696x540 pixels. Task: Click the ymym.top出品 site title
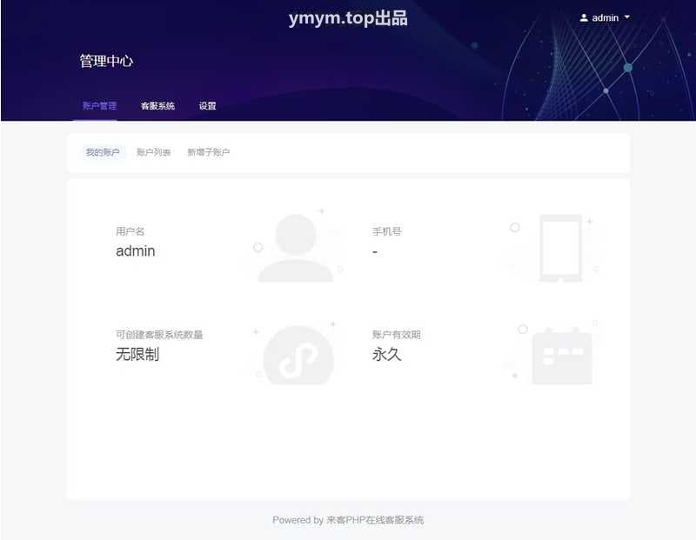pos(348,18)
